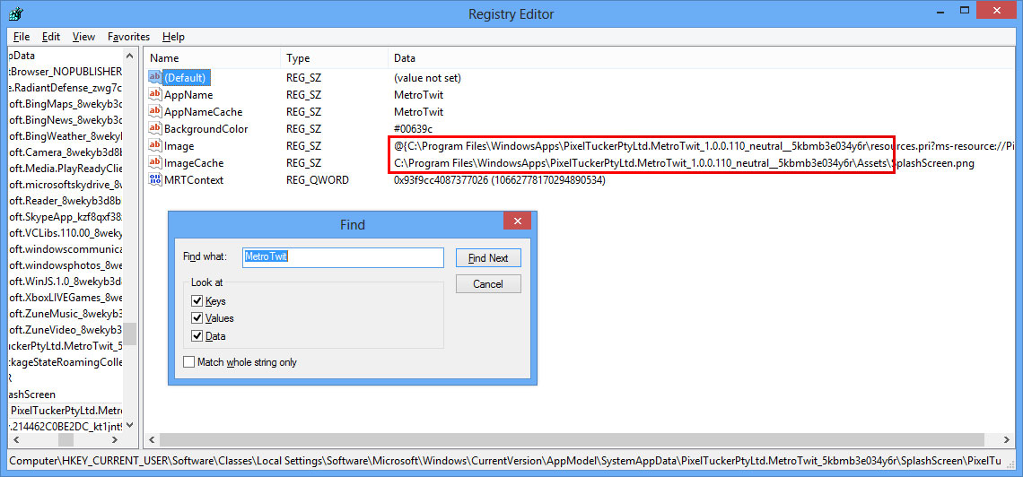Toggle the Values checkbox in Find dialog
Viewport: 1023px width, 477px height.
[197, 318]
